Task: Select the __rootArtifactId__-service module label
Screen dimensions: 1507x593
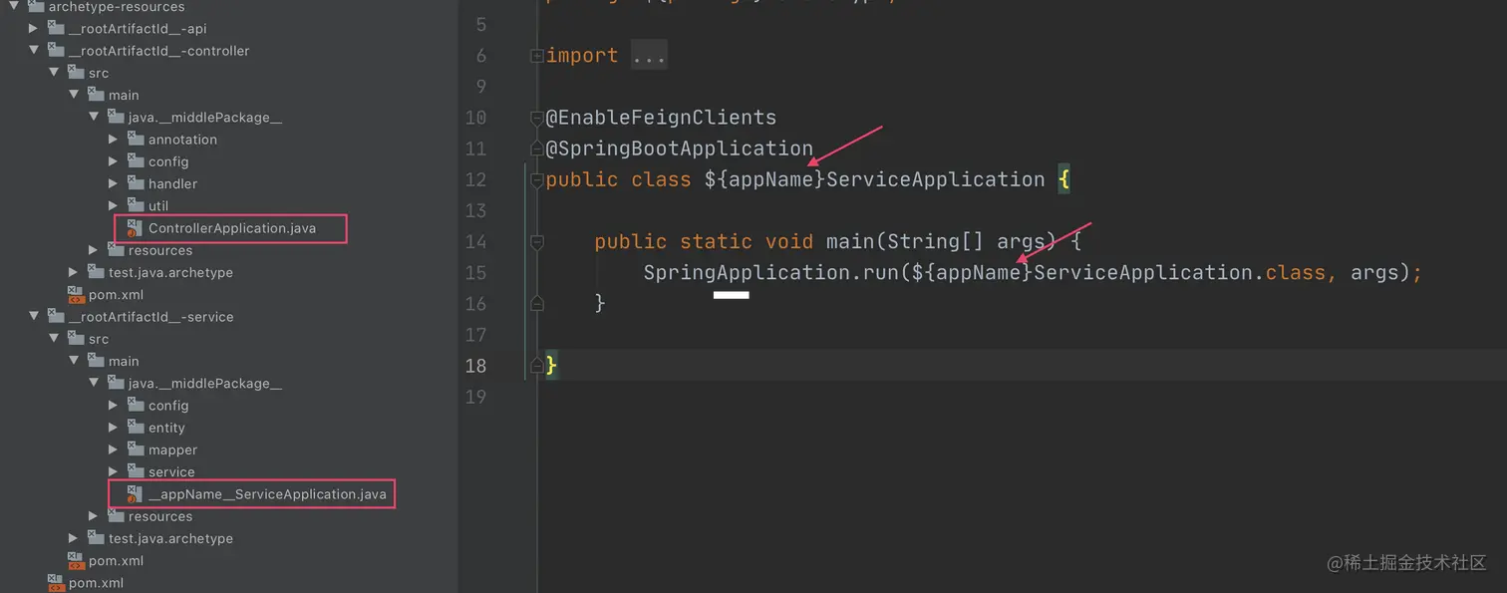Action: coord(151,317)
